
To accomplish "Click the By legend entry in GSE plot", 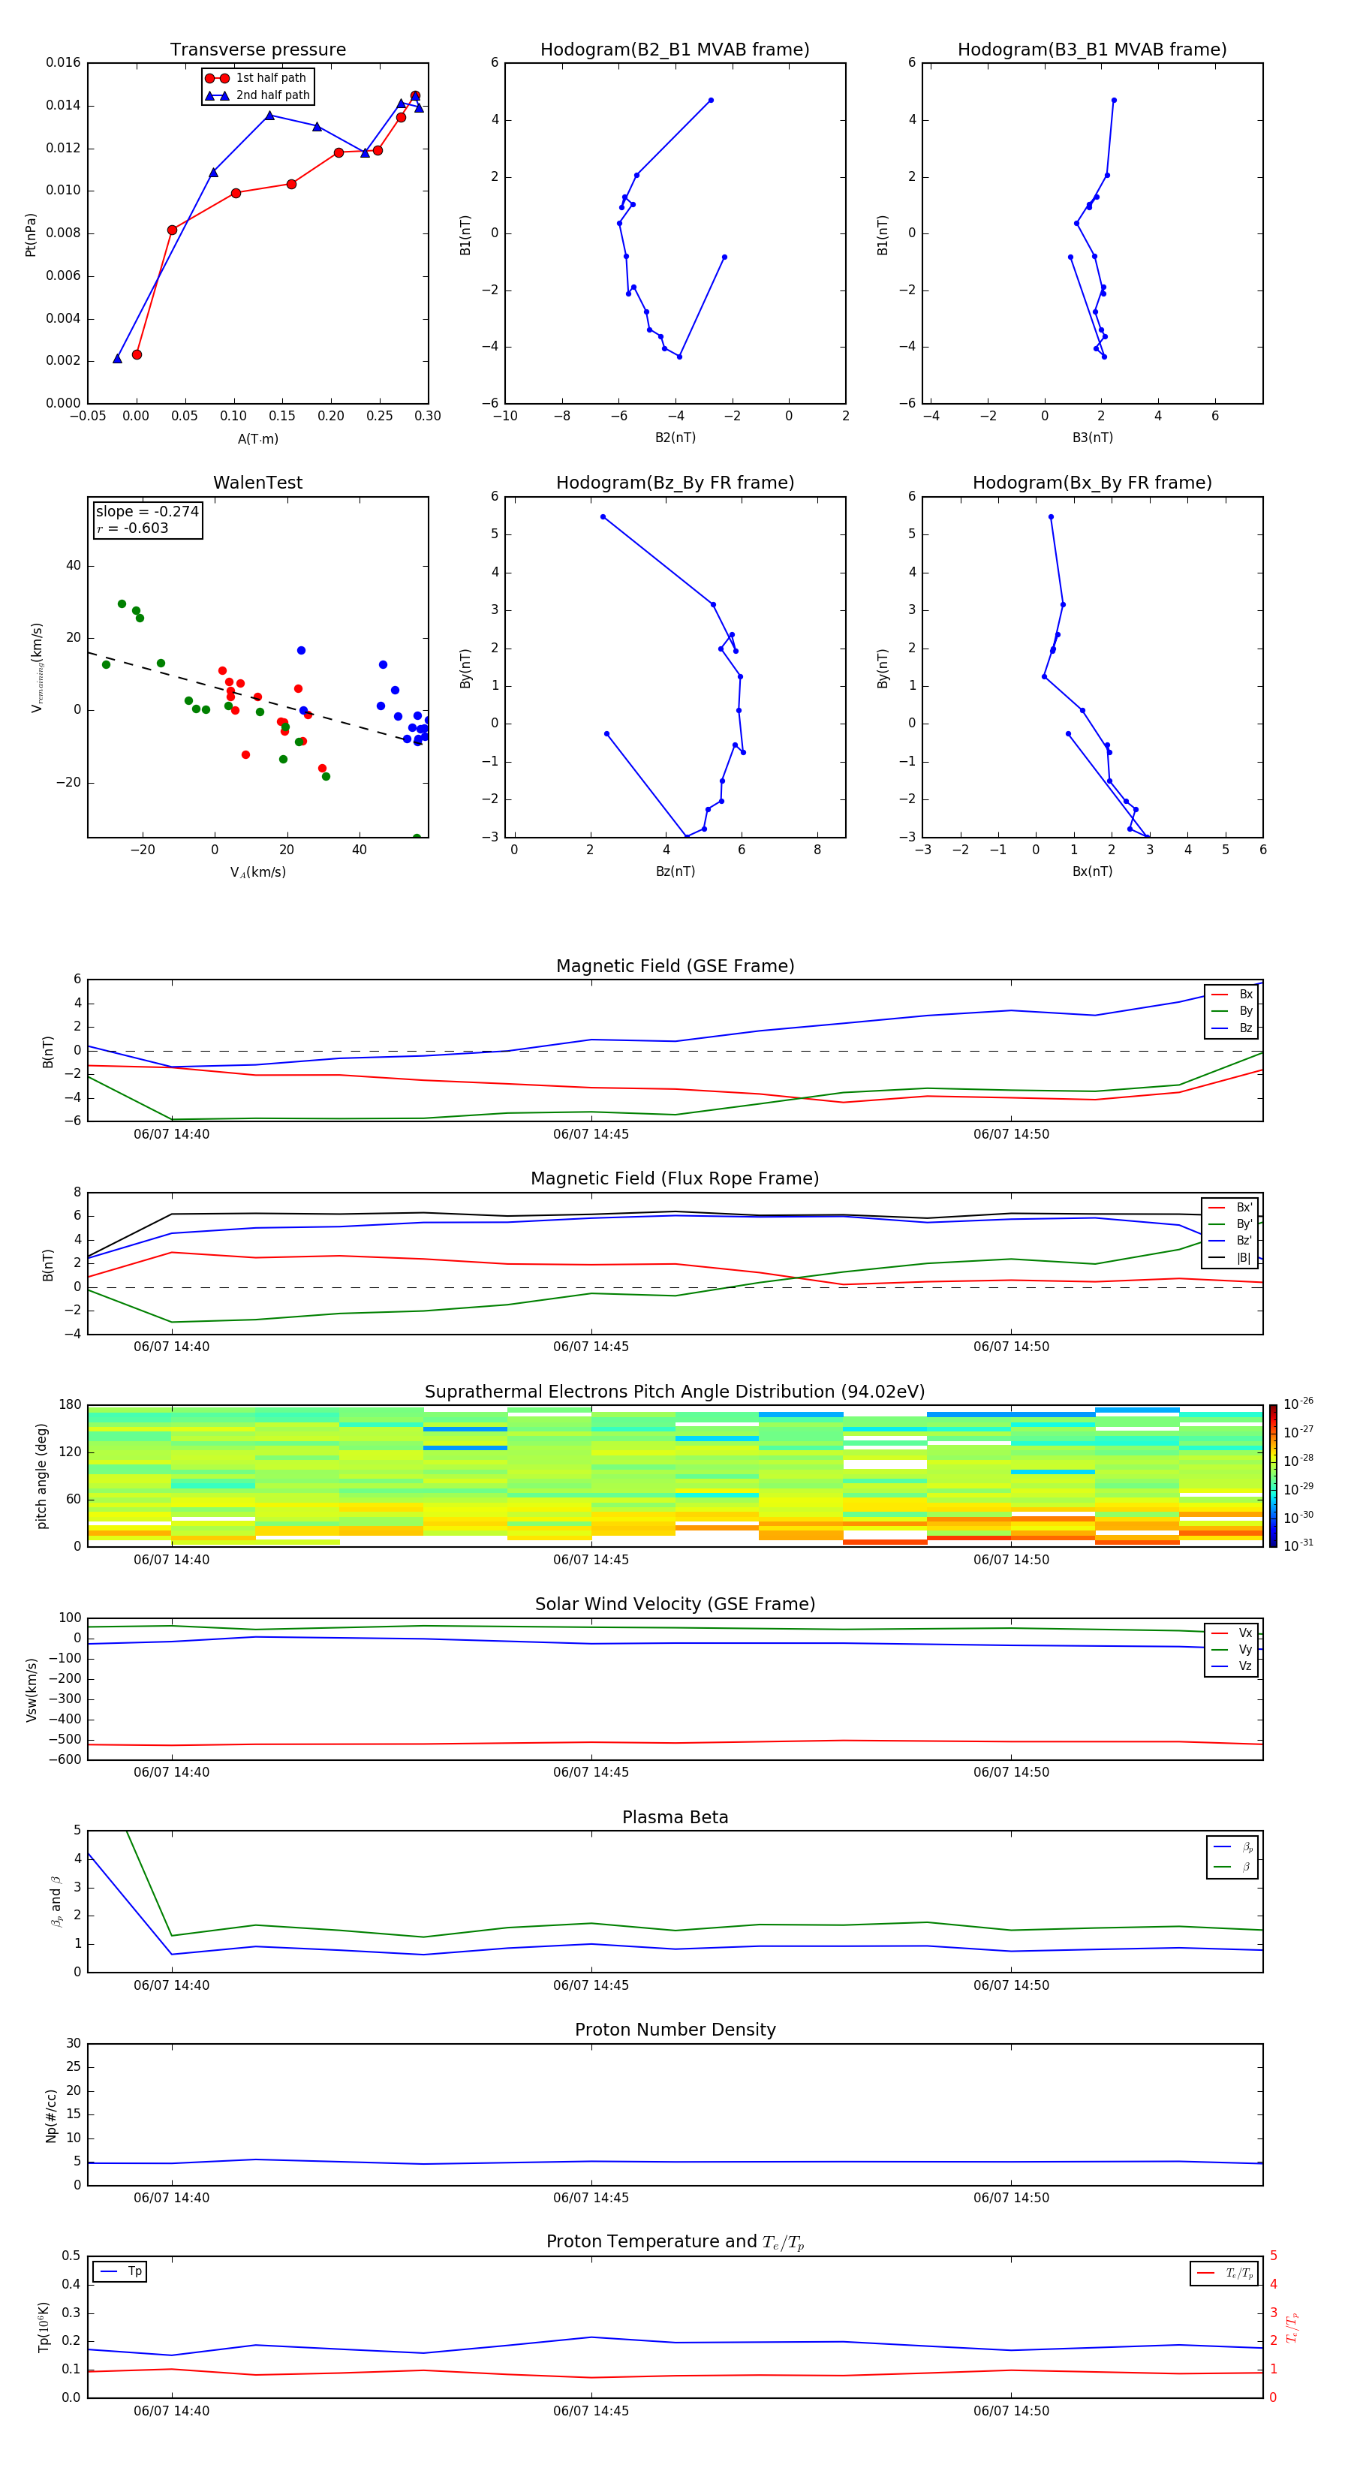I will click(1232, 1010).
